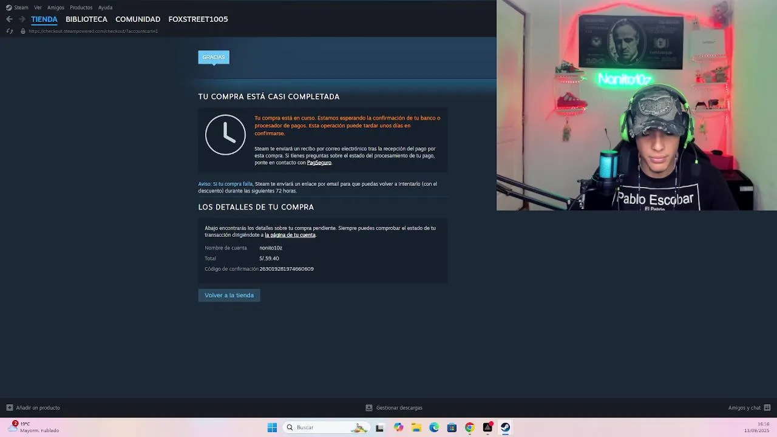
Task: Open Google Chrome from the taskbar
Action: (470, 427)
